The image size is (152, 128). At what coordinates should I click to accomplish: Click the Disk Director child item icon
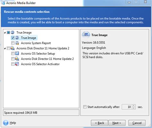(x=17, y=59)
